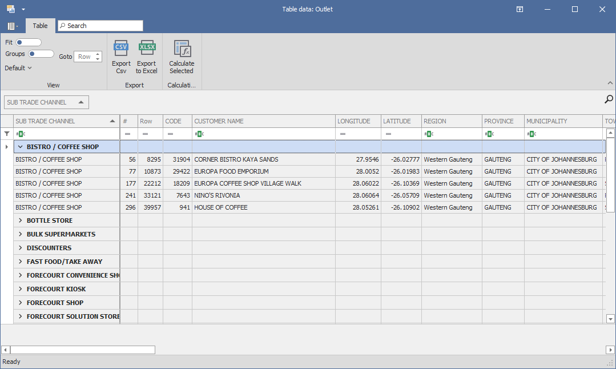
Task: Click the Goto Row stepper up arrow
Action: click(x=98, y=54)
